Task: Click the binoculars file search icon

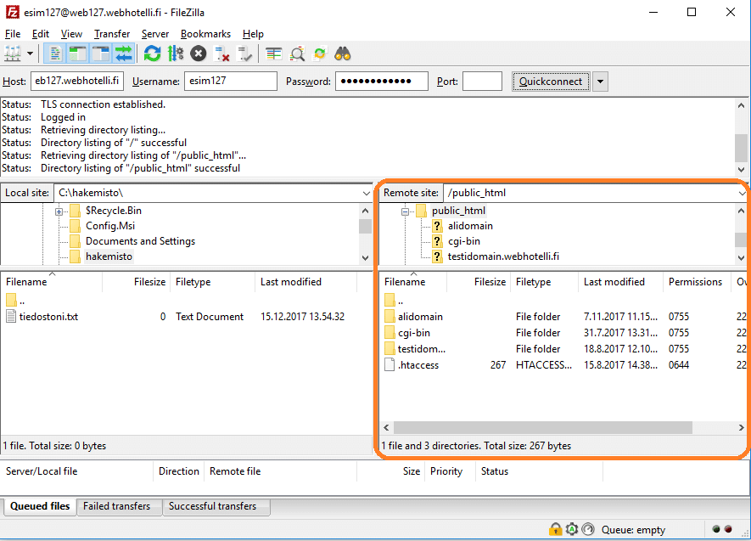Action: [343, 54]
